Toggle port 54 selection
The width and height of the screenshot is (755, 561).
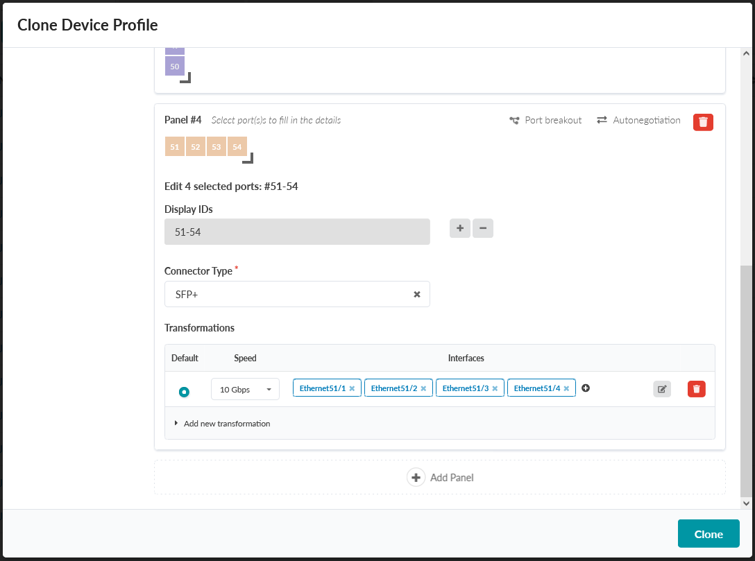click(237, 147)
